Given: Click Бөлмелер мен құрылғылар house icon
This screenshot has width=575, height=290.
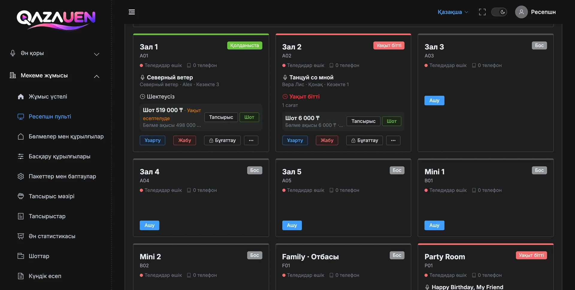Looking at the screenshot, I should click(x=21, y=137).
